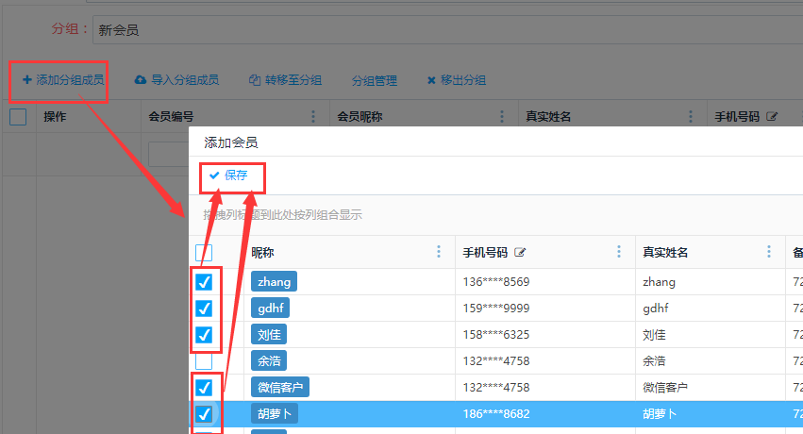Click the 微信客户 nickname tag
The width and height of the screenshot is (803, 434).
click(x=280, y=388)
